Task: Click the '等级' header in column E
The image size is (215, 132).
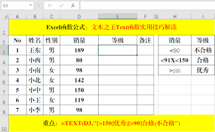Action: coord(118,40)
